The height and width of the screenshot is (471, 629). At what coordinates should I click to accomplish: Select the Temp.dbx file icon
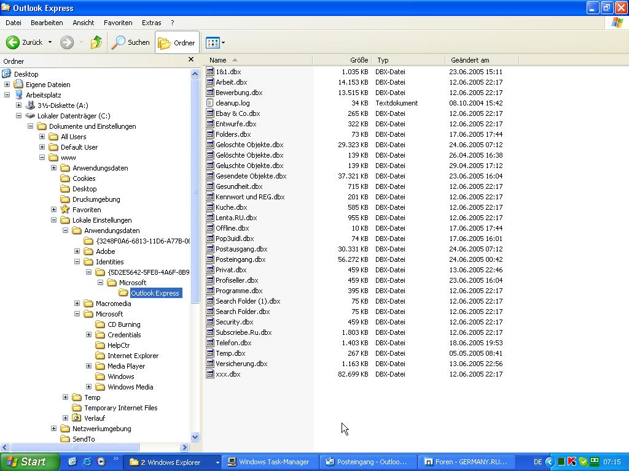210,353
